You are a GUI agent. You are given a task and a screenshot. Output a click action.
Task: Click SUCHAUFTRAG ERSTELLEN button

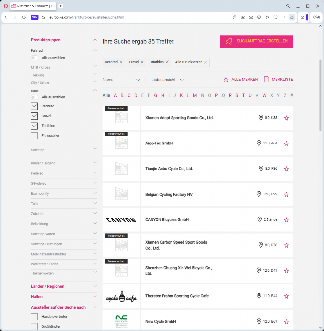(256, 41)
